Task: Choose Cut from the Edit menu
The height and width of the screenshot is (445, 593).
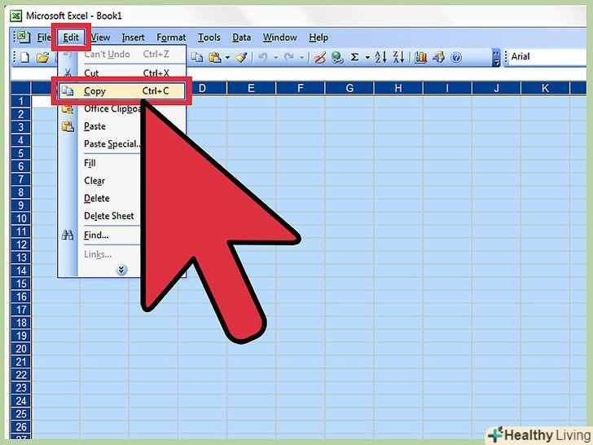Action: 122,73
